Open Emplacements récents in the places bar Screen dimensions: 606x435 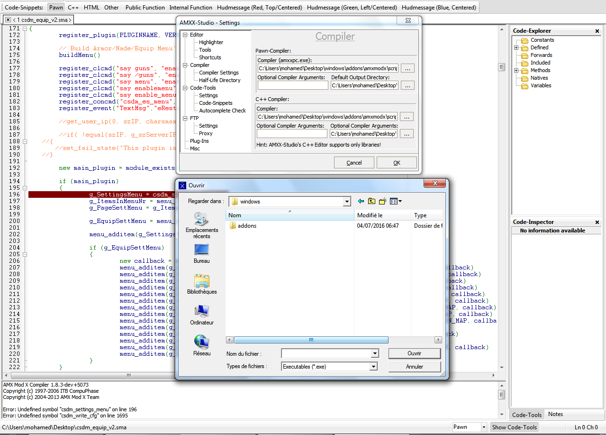pyautogui.click(x=202, y=226)
